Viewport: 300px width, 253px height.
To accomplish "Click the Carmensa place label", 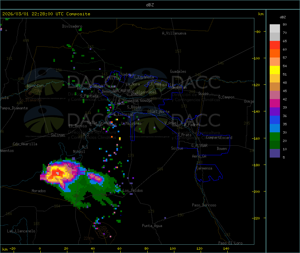I will point(204,168).
